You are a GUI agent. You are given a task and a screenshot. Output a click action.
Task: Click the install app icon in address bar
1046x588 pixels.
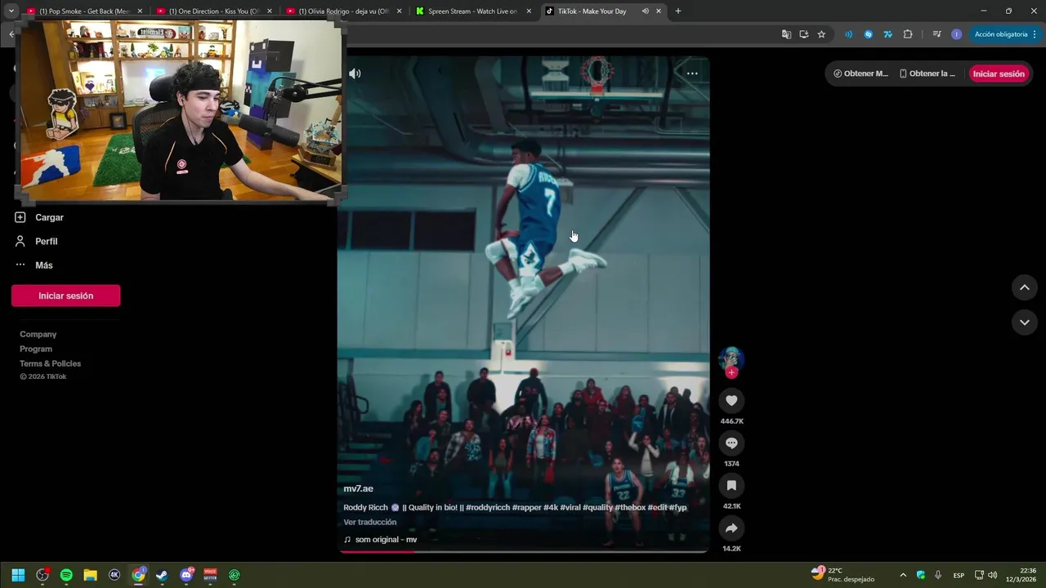(804, 34)
